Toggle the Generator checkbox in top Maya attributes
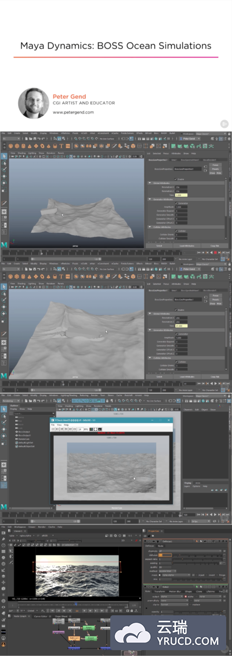Image resolution: width=232 pixels, height=656 pixels. [175, 203]
